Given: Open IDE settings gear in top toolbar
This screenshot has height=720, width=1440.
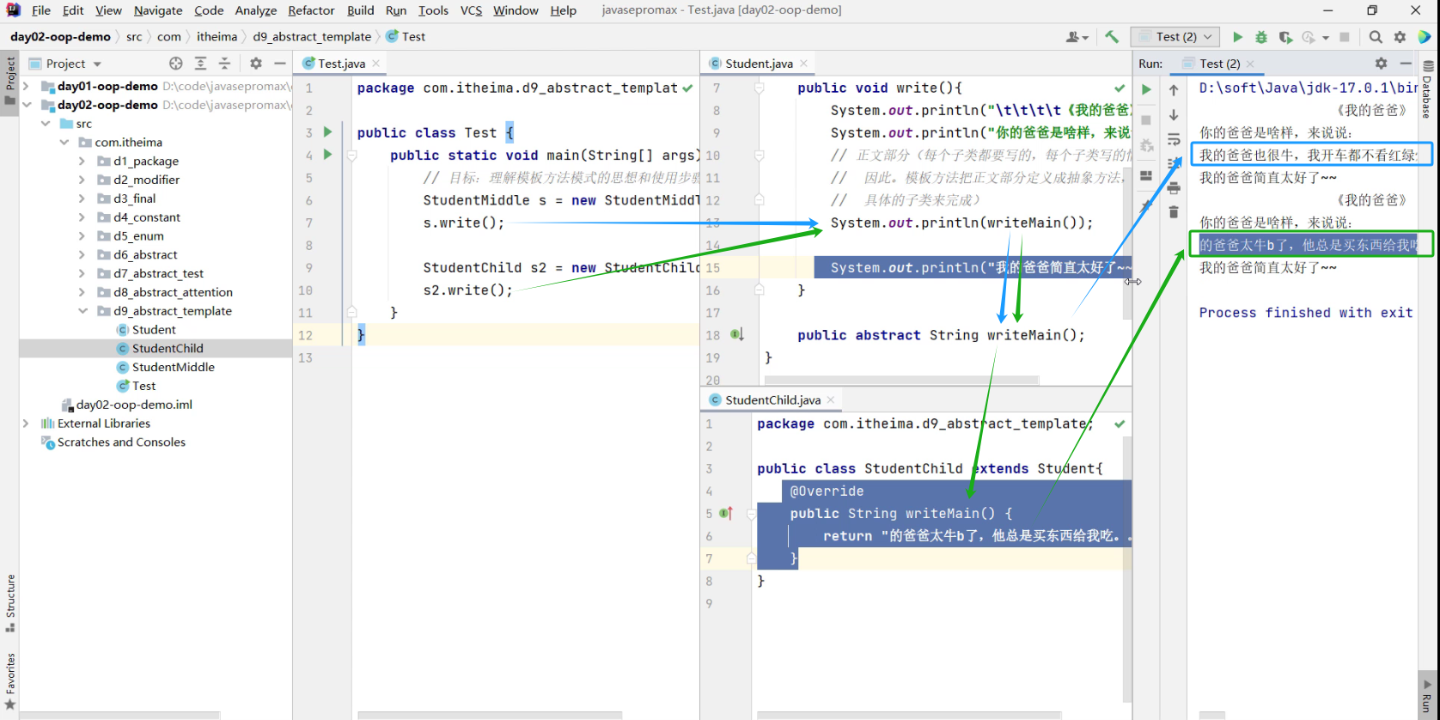Looking at the screenshot, I should 1400,37.
